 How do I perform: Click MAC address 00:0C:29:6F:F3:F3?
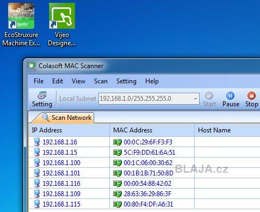[148, 142]
